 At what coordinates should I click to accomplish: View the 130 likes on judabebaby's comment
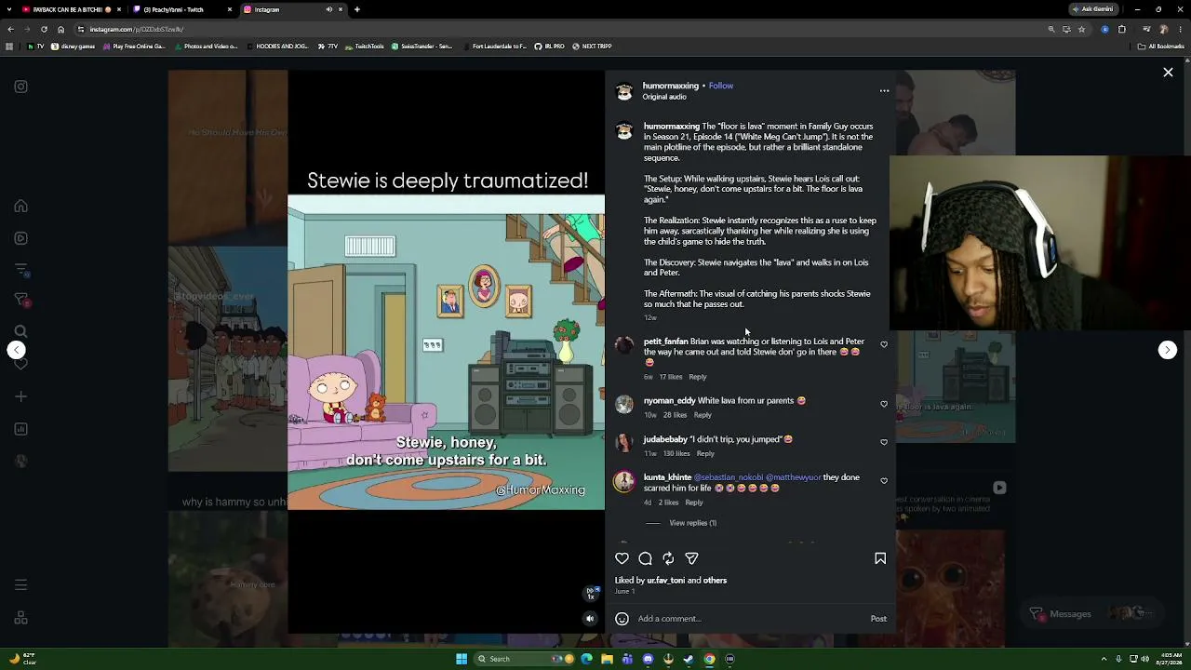tap(676, 453)
